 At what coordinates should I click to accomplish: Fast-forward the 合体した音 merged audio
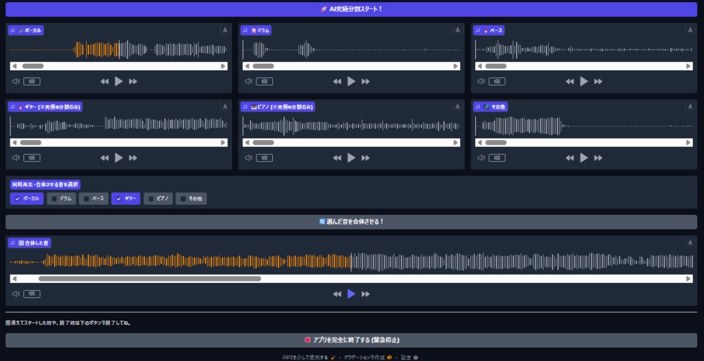pos(366,294)
